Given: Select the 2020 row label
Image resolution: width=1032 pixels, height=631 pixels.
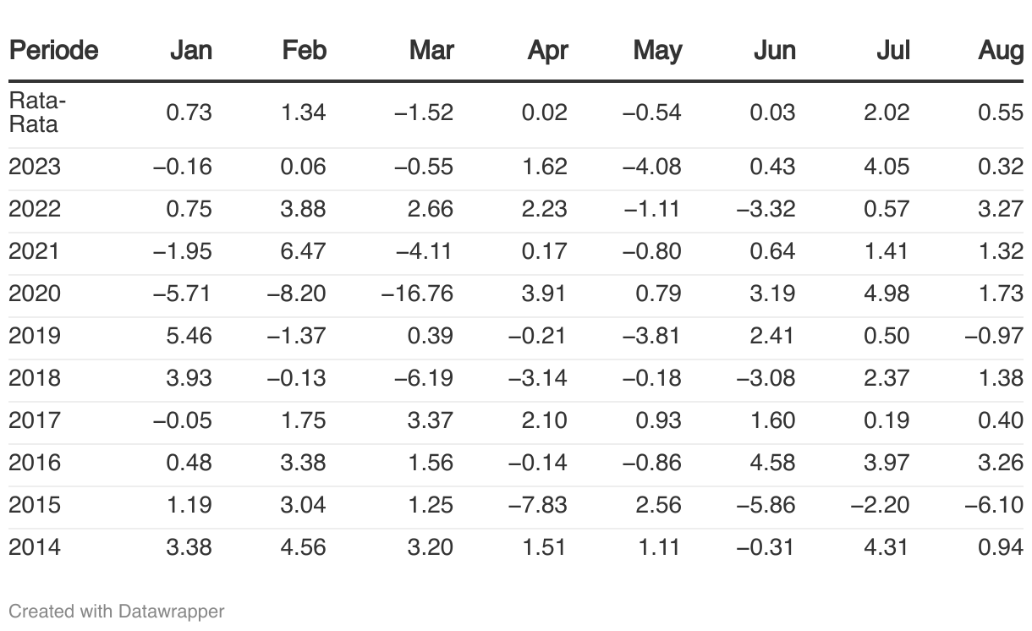Looking at the screenshot, I should 35,294.
